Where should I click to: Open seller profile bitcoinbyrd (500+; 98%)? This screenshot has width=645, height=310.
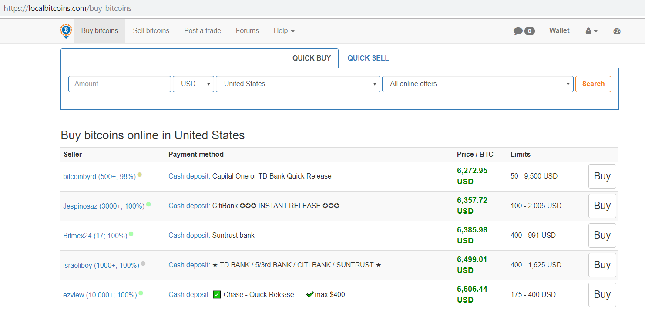[x=99, y=176]
